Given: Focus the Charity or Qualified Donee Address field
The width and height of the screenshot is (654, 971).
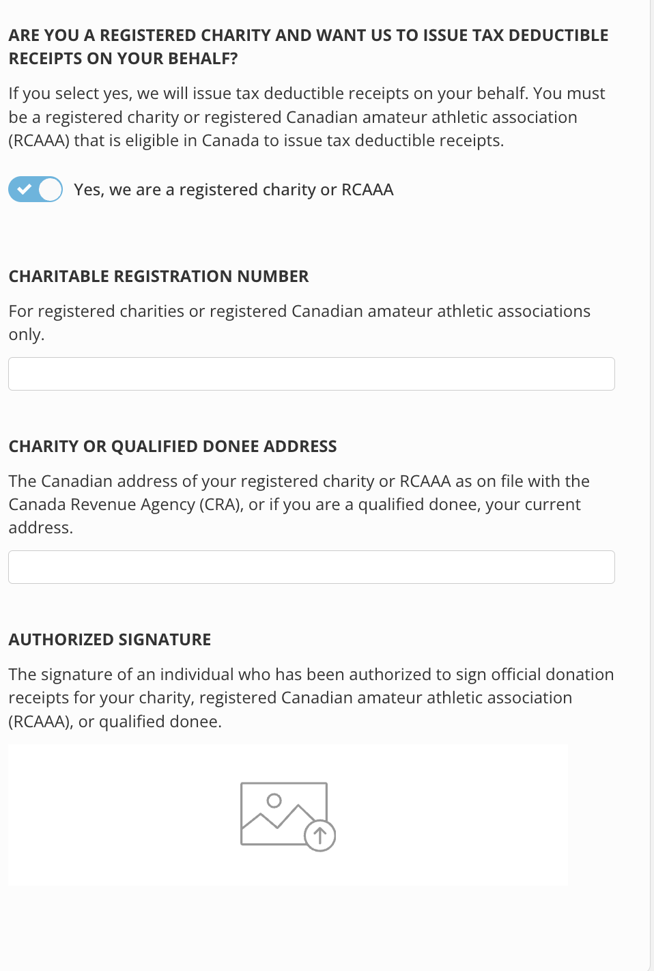Looking at the screenshot, I should pyautogui.click(x=311, y=567).
